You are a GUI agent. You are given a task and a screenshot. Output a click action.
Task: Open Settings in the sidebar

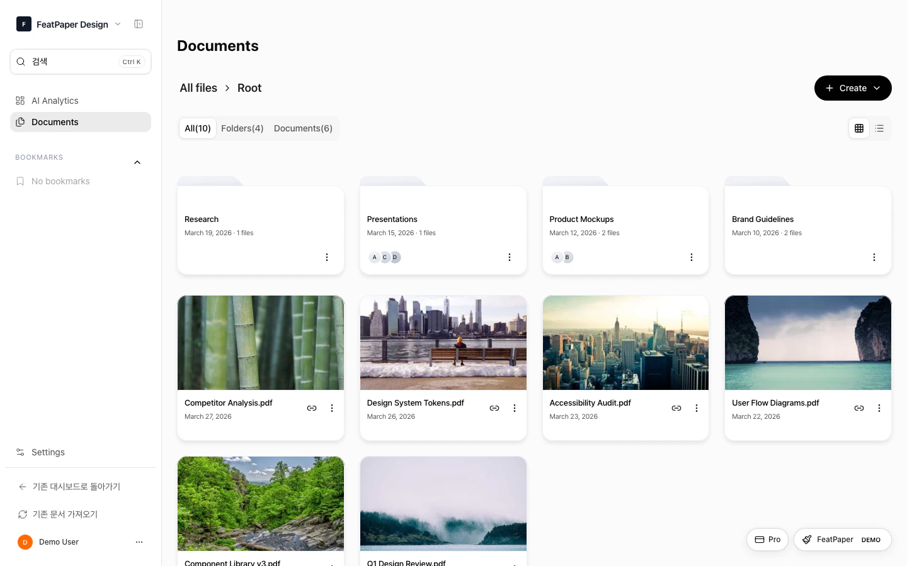(x=81, y=452)
